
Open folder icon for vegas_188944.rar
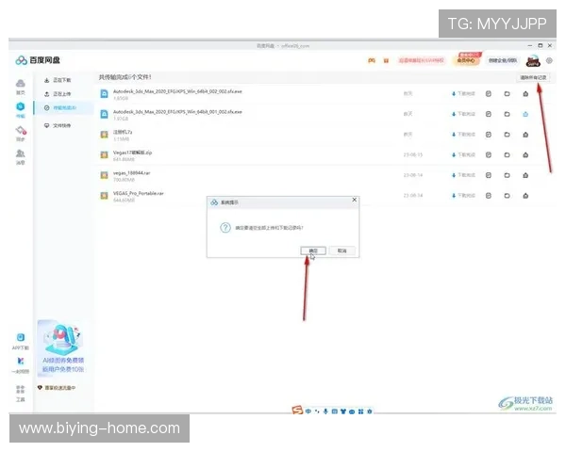[507, 174]
